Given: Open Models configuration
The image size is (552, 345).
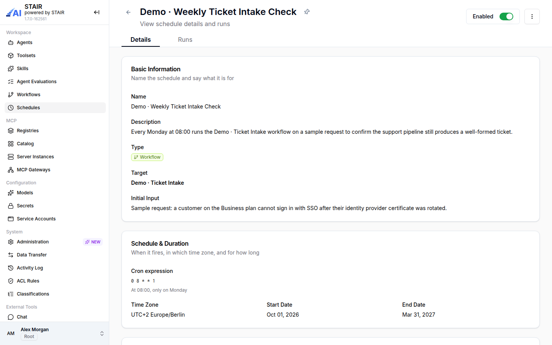Looking at the screenshot, I should 55,193.
